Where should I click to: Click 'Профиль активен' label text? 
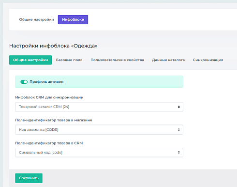tap(46, 82)
